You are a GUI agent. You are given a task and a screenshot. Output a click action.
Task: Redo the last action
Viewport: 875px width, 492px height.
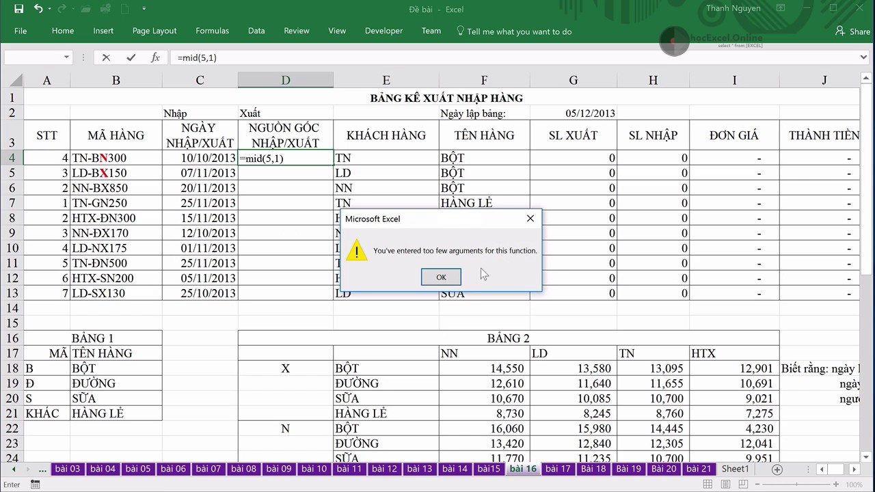[60, 9]
